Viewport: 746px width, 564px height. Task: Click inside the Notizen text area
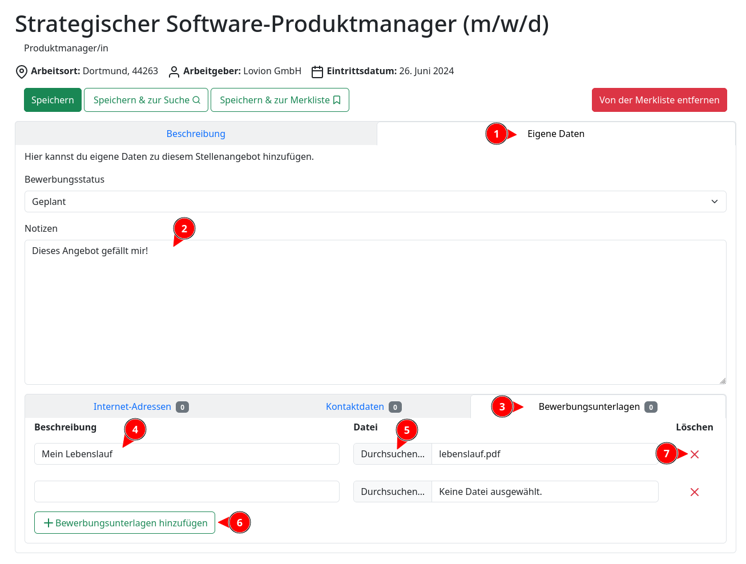(x=376, y=312)
